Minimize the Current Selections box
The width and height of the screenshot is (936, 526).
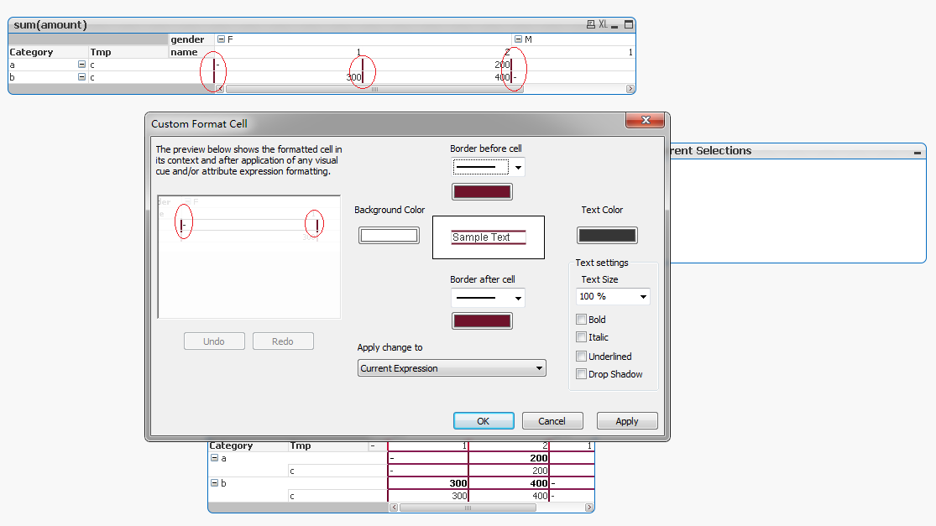tap(918, 152)
